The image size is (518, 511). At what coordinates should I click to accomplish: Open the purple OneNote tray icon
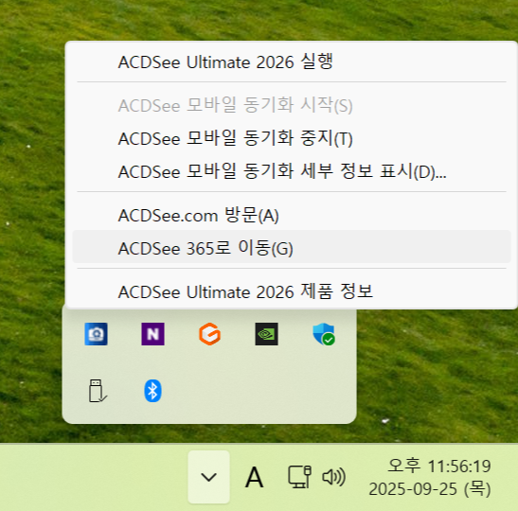152,334
